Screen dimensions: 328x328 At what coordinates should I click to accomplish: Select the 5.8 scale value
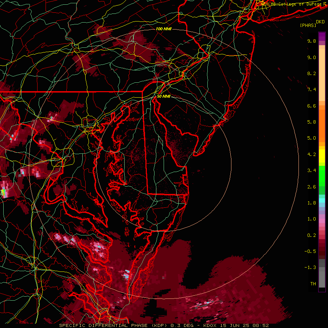(x=312, y=122)
